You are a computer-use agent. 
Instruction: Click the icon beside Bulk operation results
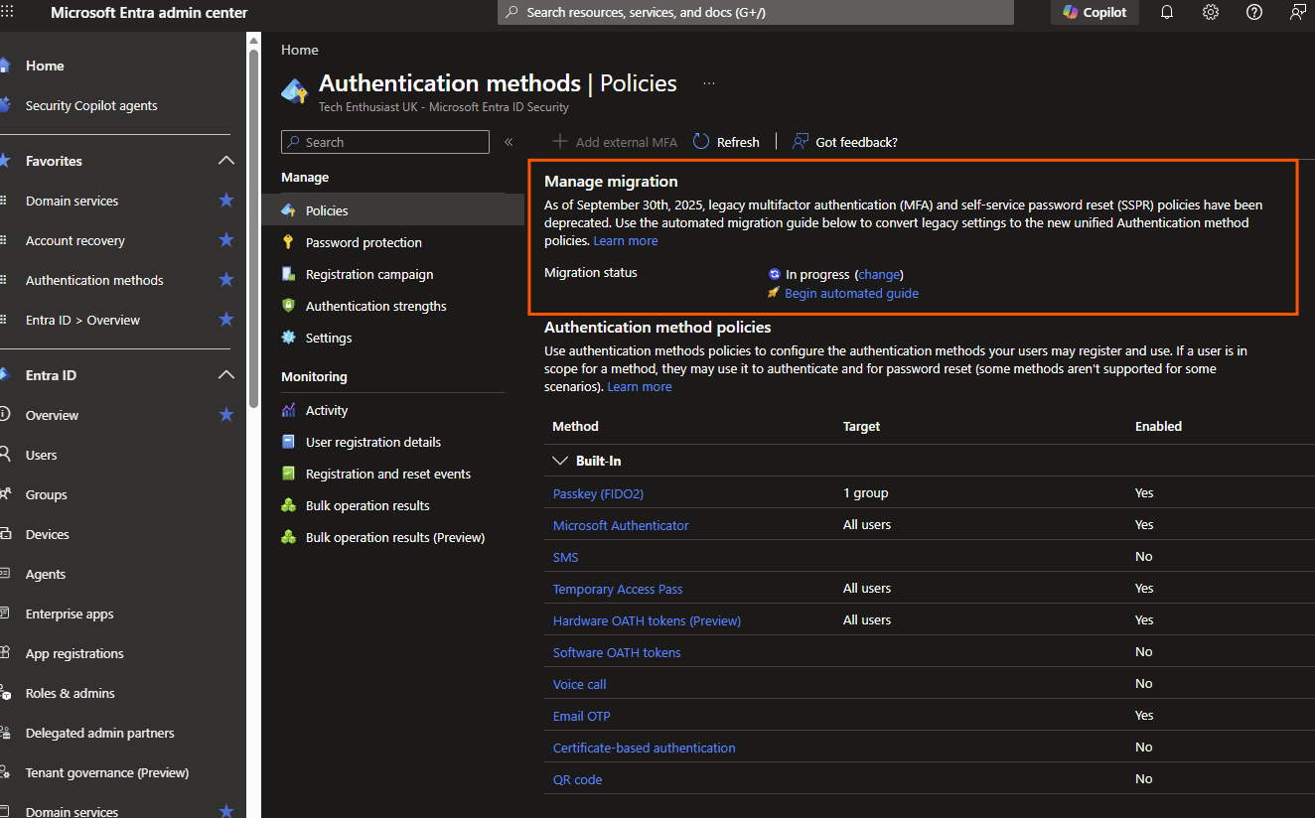click(288, 505)
